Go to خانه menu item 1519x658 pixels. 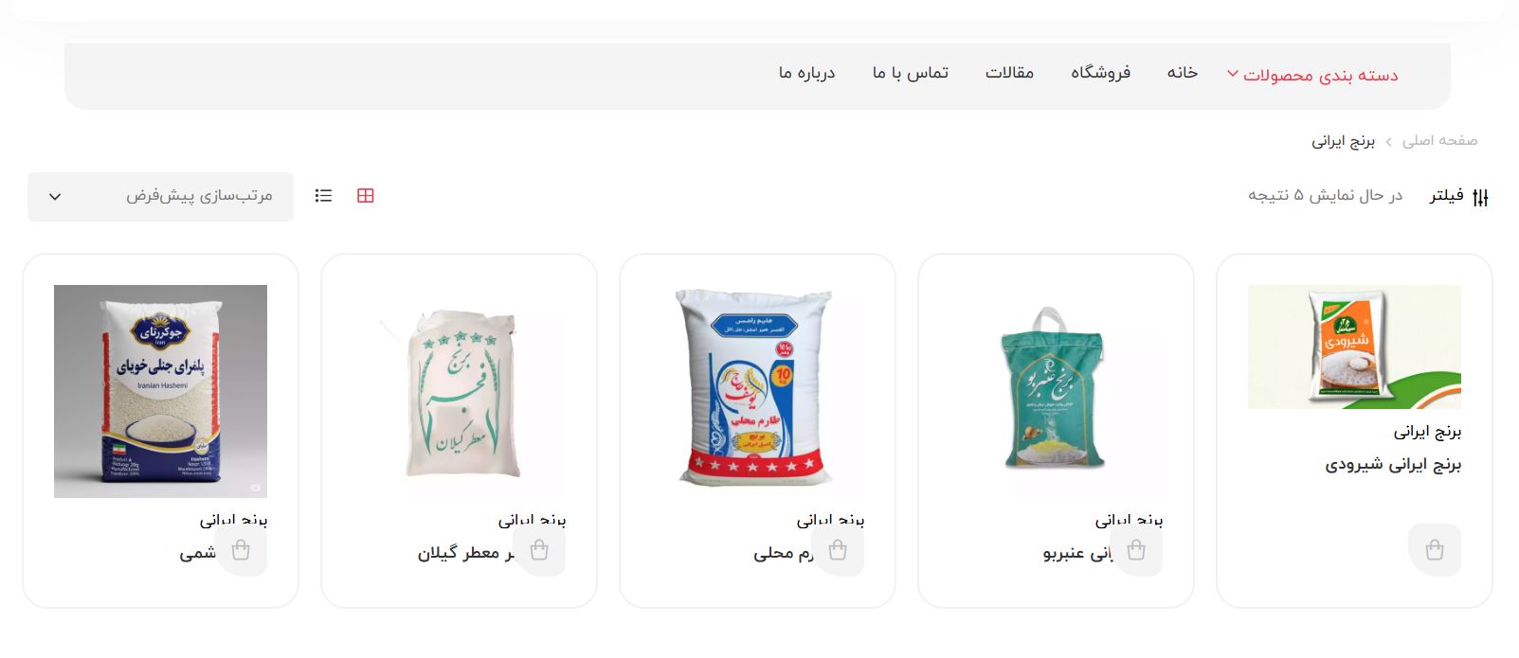pos(1183,73)
